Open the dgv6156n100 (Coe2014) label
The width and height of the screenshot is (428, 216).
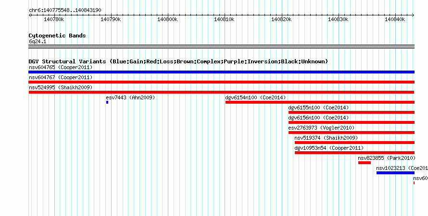(318, 118)
